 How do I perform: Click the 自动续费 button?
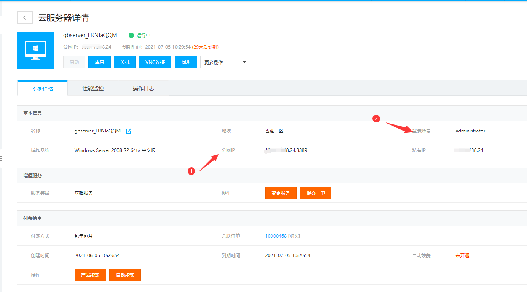[125, 275]
